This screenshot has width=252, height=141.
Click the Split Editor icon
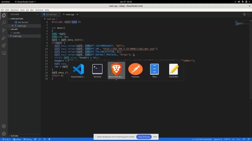(244, 14)
